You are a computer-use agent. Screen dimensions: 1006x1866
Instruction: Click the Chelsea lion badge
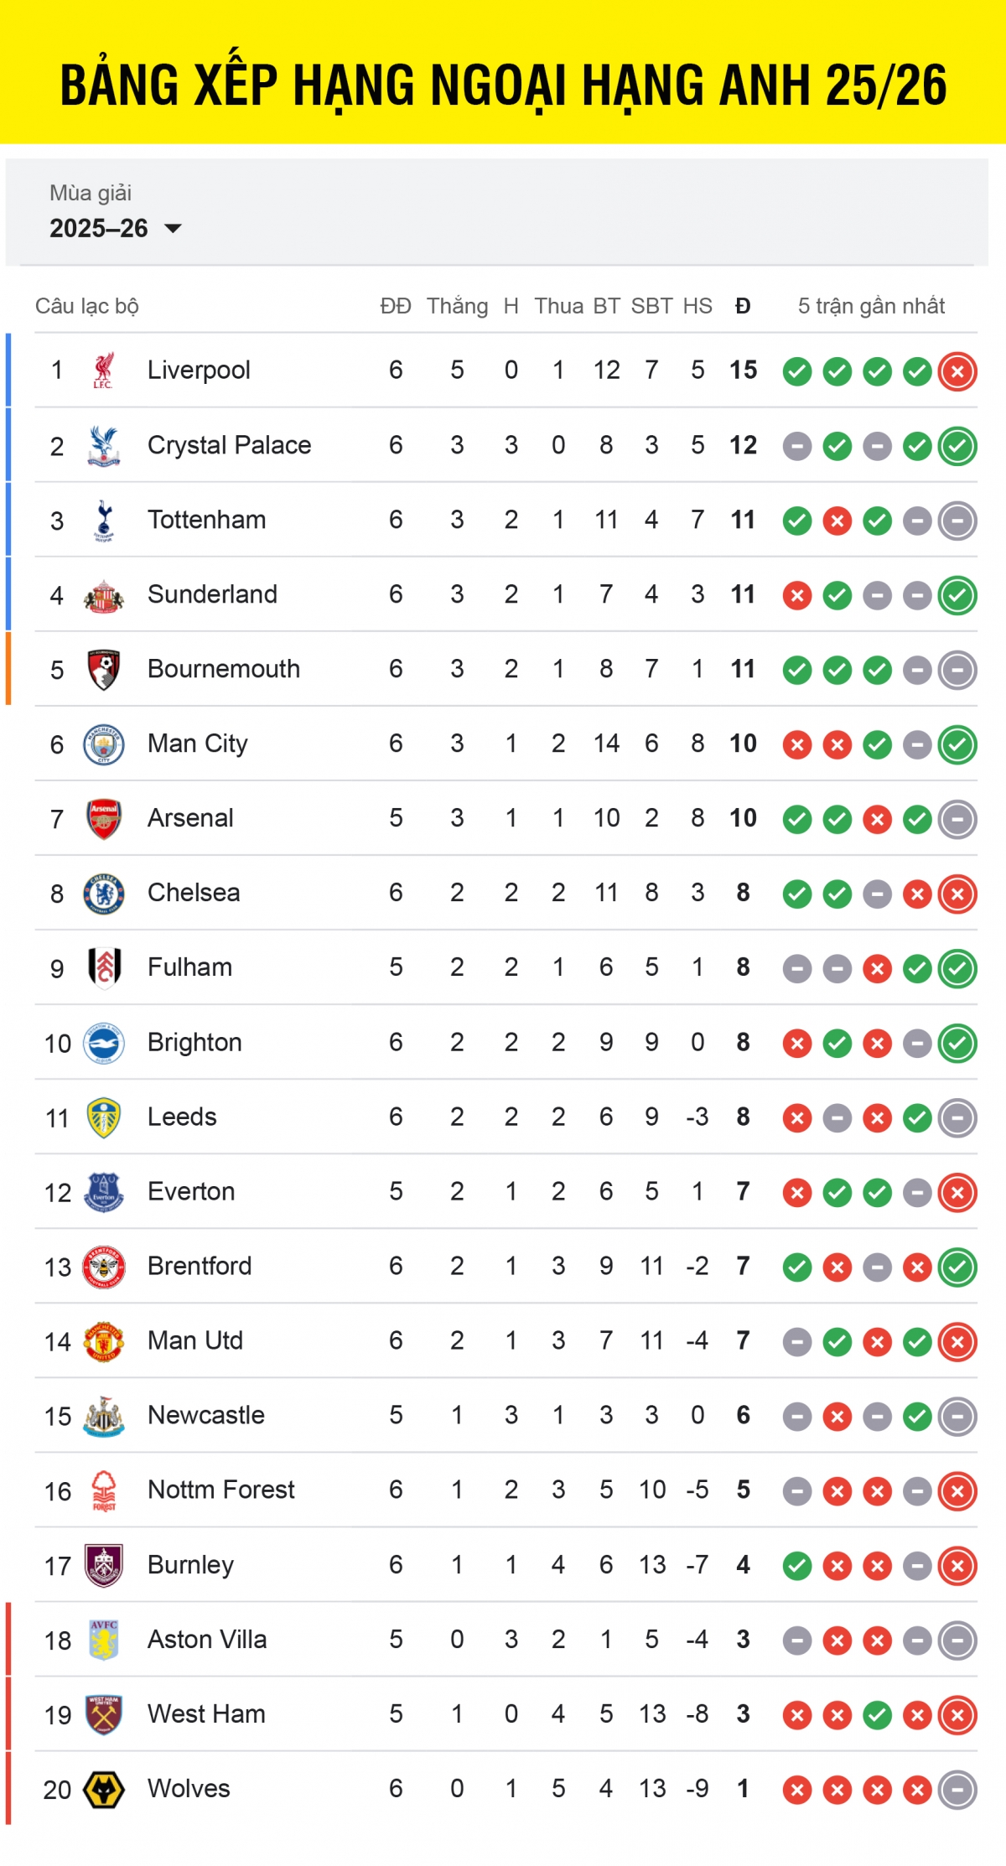pyautogui.click(x=104, y=893)
